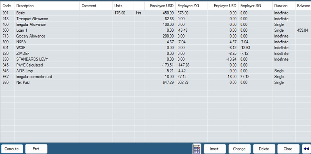
Task: Click the Hrs unit label
Action: [139, 13]
